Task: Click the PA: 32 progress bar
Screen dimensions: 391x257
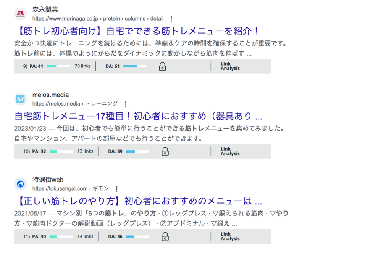Action: tap(61, 151)
